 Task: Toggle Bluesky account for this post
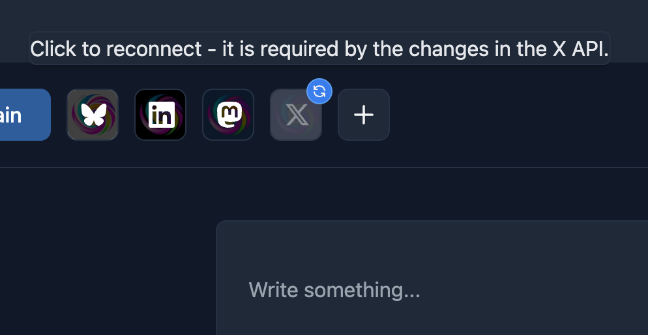click(x=93, y=115)
